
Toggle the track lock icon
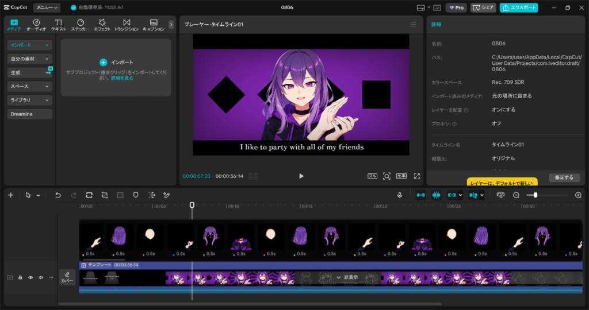20,278
